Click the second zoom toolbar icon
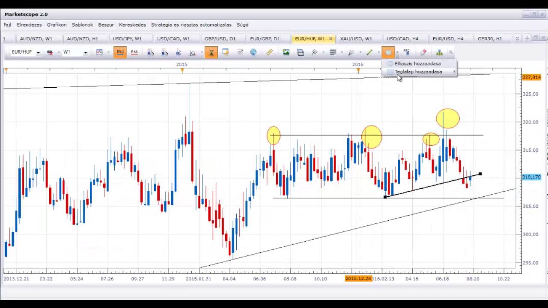Screen dimensions: 548x308 pos(165,52)
